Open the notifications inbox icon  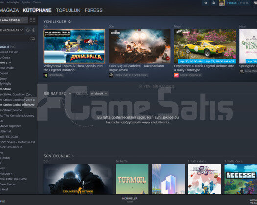coord(214,3)
